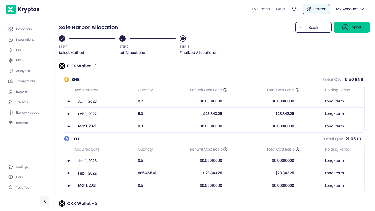The image size is (375, 211).
Task: Select the Step 1 Select Method circle
Action: (62, 39)
